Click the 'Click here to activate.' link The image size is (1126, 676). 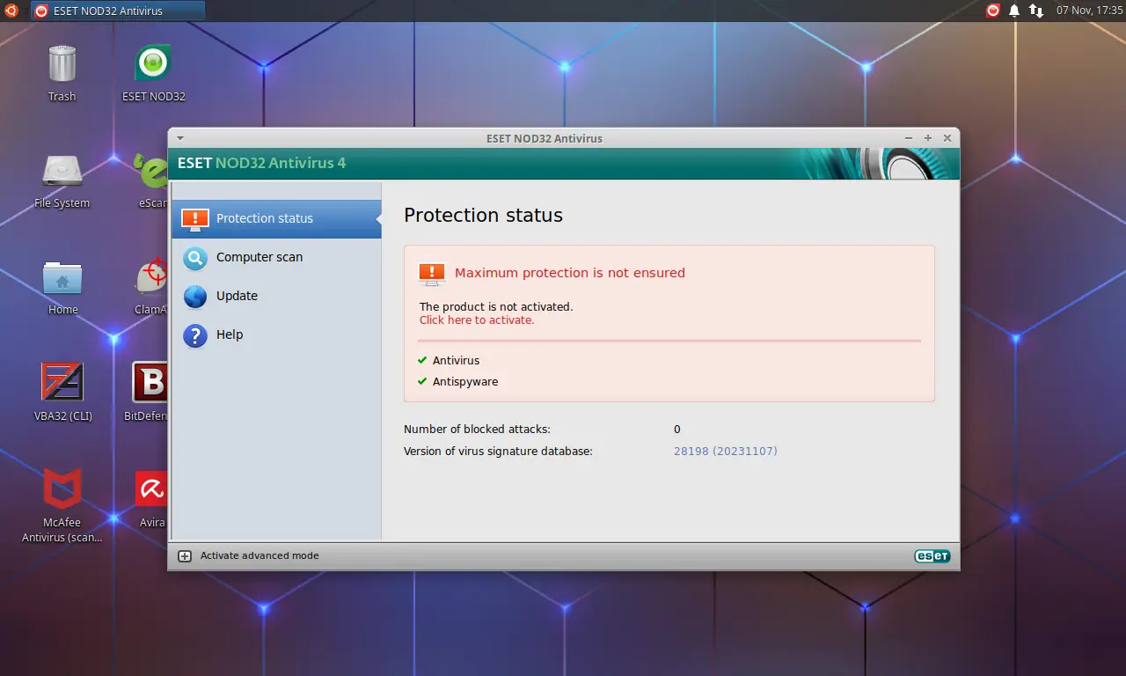click(x=477, y=320)
